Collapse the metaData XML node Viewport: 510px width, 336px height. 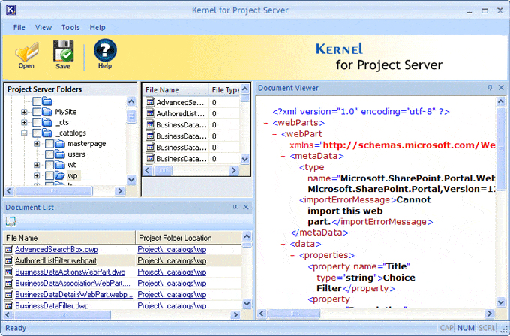pos(283,157)
